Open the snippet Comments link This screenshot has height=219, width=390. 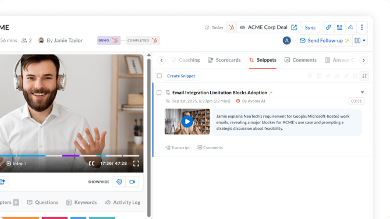pos(210,147)
